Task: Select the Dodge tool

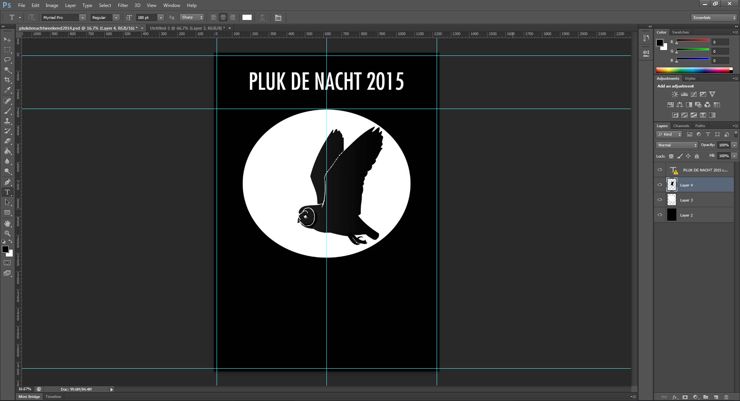Action: click(x=7, y=171)
